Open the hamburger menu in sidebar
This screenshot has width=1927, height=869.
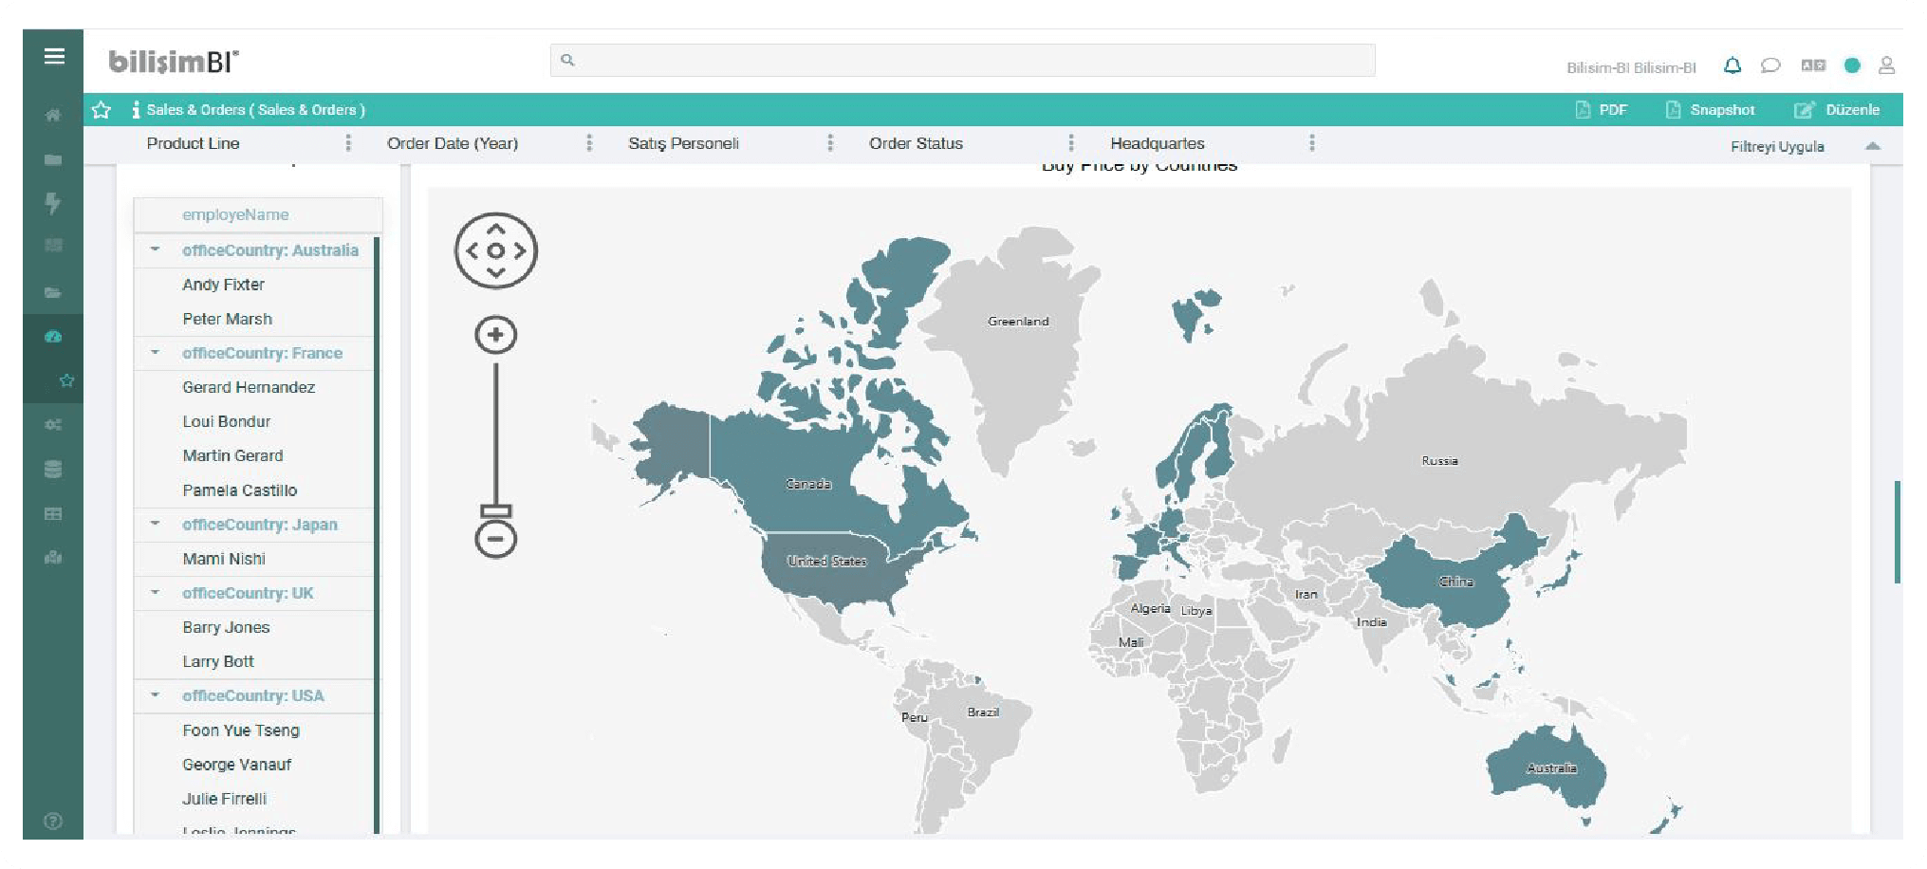(x=54, y=57)
